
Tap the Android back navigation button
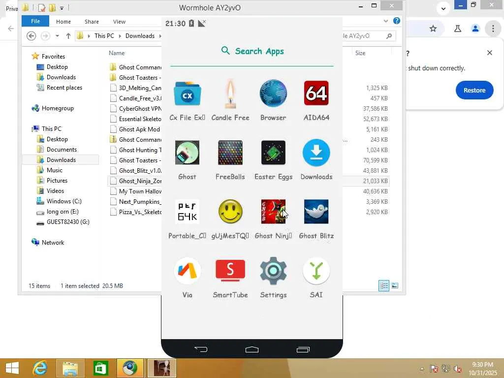point(201,349)
